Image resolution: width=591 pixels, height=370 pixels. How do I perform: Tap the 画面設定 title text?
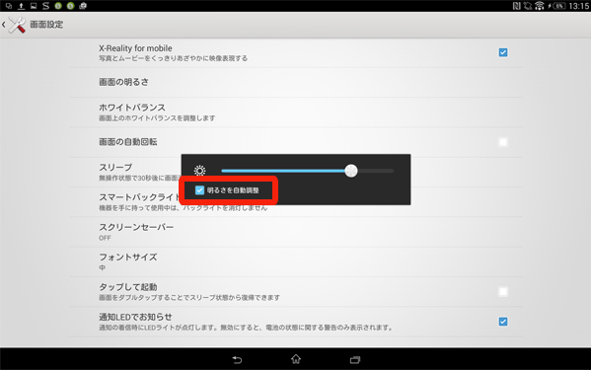(x=46, y=25)
